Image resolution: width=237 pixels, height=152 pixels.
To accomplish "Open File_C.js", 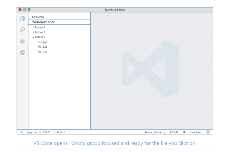I will [x=42, y=52].
